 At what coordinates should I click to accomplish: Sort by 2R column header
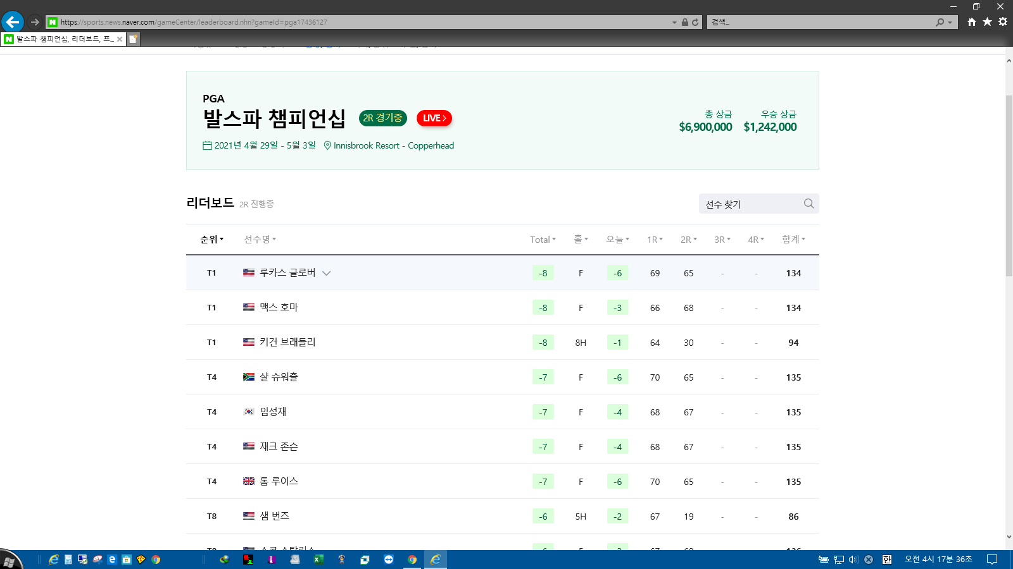coord(688,240)
